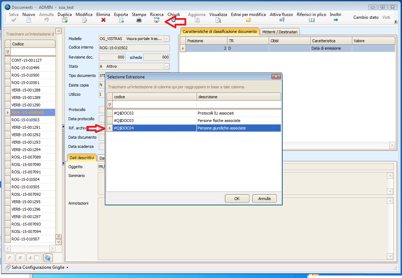Image resolution: width=402 pixels, height=278 pixels.
Task: Click the codice filter field in dialog
Action: [x=154, y=105]
